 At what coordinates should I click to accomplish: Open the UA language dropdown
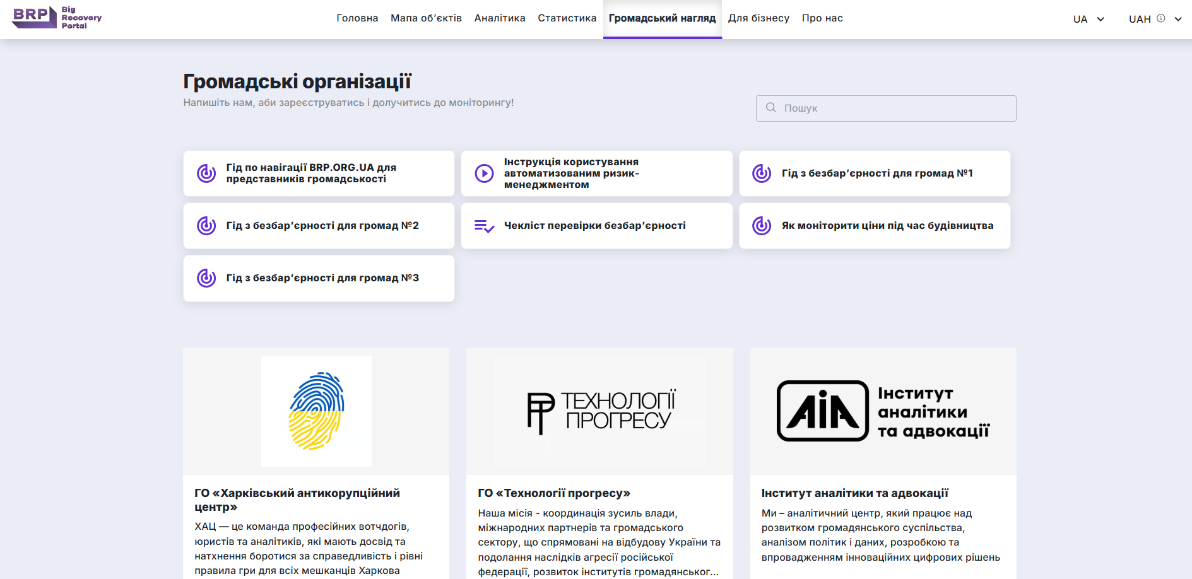click(1089, 19)
